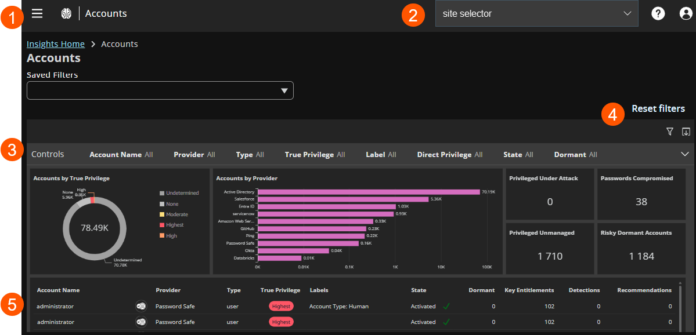696x335 pixels.
Task: Toggle the Highest legend item in chart
Action: (x=174, y=225)
